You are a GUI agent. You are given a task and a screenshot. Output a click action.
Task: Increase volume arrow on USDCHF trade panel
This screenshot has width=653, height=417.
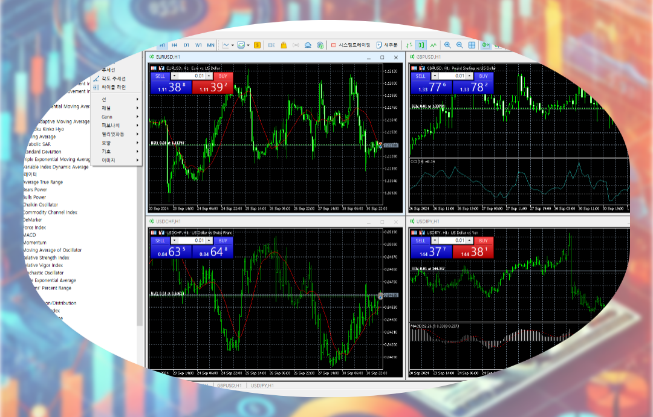209,241
